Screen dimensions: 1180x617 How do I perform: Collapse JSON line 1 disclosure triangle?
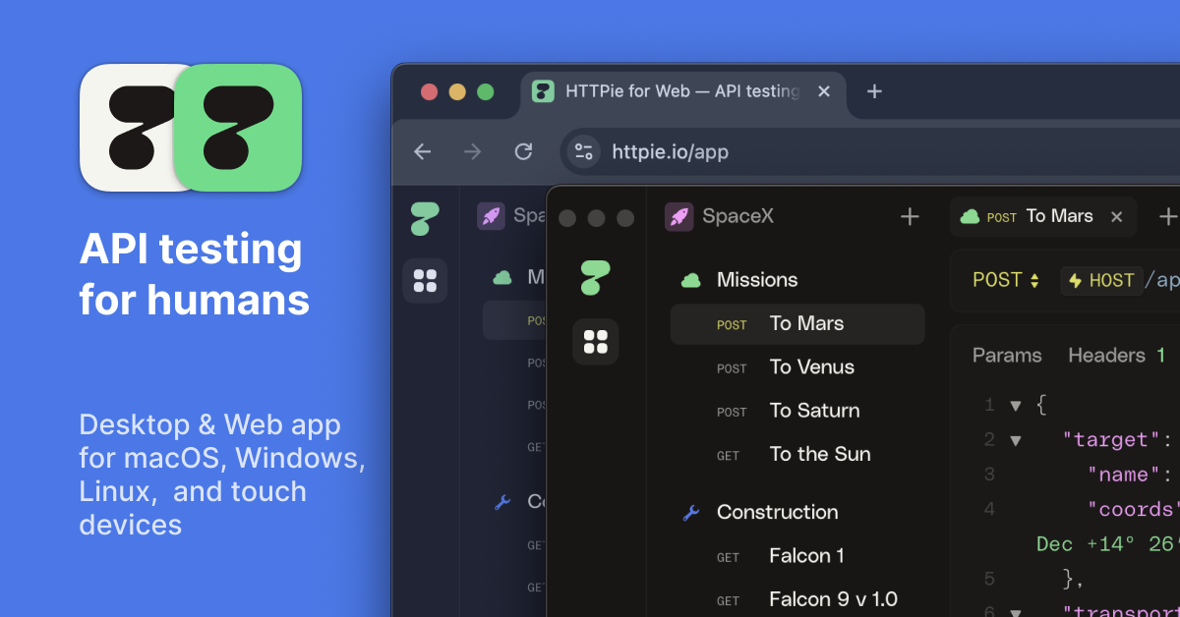[x=1016, y=405]
